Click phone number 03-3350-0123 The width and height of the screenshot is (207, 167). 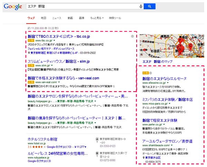coord(107,146)
